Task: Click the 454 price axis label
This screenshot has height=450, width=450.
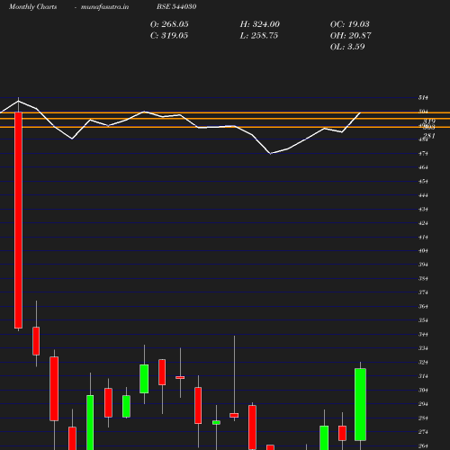Action: 423,182
